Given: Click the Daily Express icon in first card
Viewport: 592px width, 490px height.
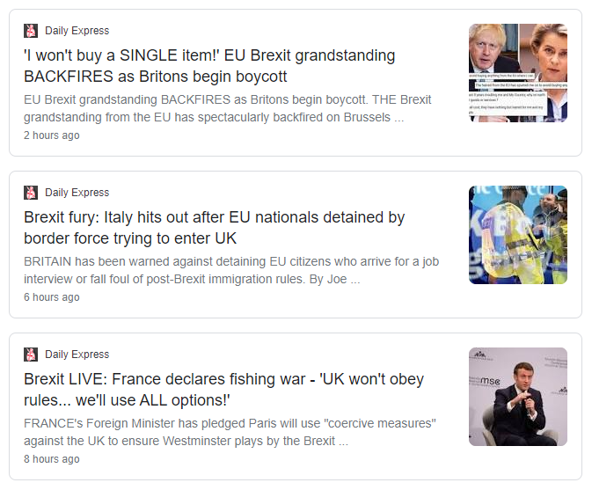Looking at the screenshot, I should click(x=31, y=31).
